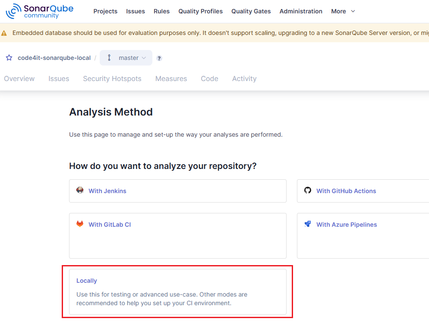This screenshot has height=325, width=429.
Task: Click the GitLab fox icon
Action: (80, 224)
